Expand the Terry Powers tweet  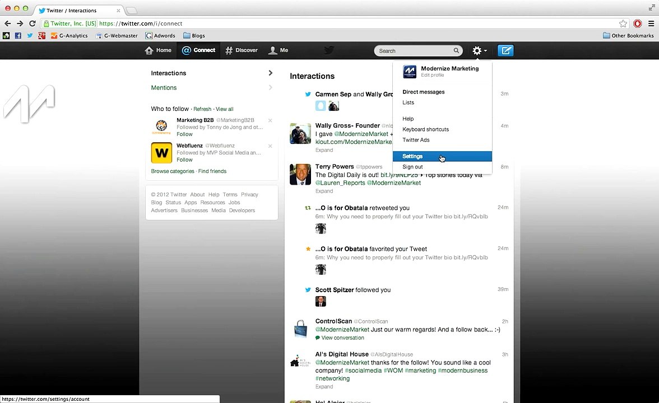(324, 191)
